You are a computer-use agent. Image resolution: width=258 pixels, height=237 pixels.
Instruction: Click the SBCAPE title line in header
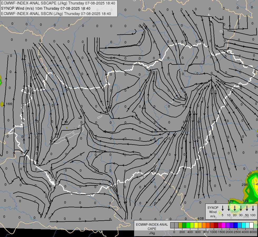click(58, 3)
